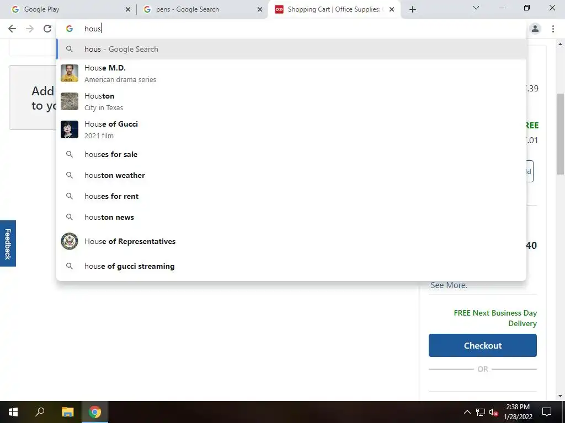Close the Shopping Cart tab
Viewport: 565px width, 423px height.
pos(392,10)
